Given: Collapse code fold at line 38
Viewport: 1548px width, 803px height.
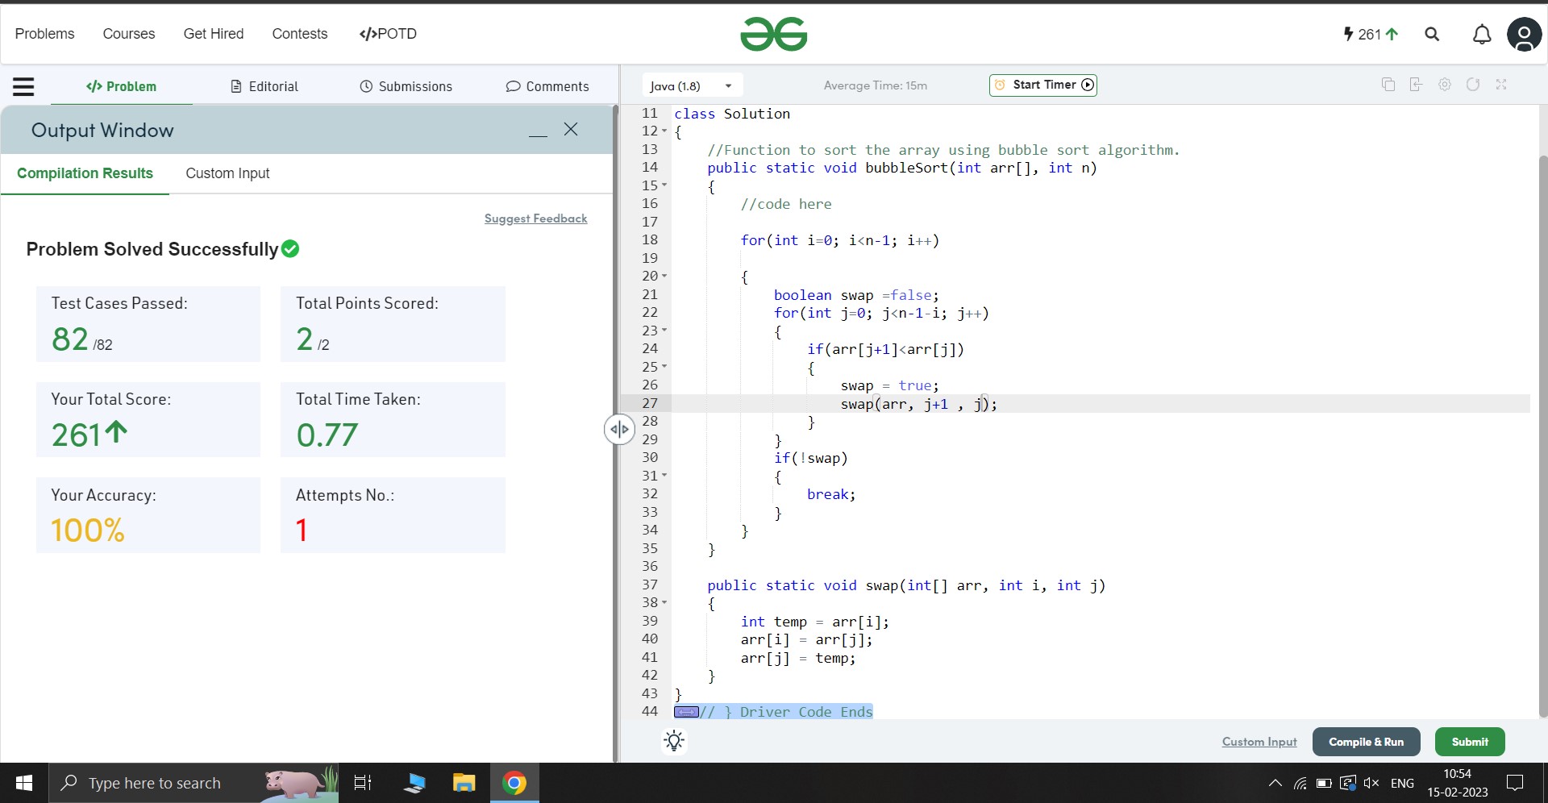Looking at the screenshot, I should (x=664, y=602).
